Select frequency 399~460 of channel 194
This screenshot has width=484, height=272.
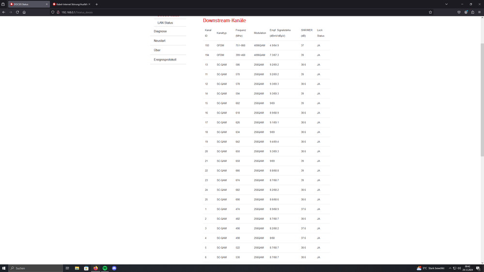pyautogui.click(x=240, y=55)
